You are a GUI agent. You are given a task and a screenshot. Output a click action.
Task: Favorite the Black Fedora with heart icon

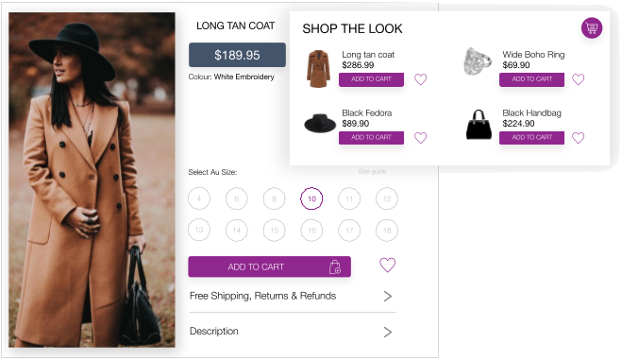pyautogui.click(x=420, y=138)
